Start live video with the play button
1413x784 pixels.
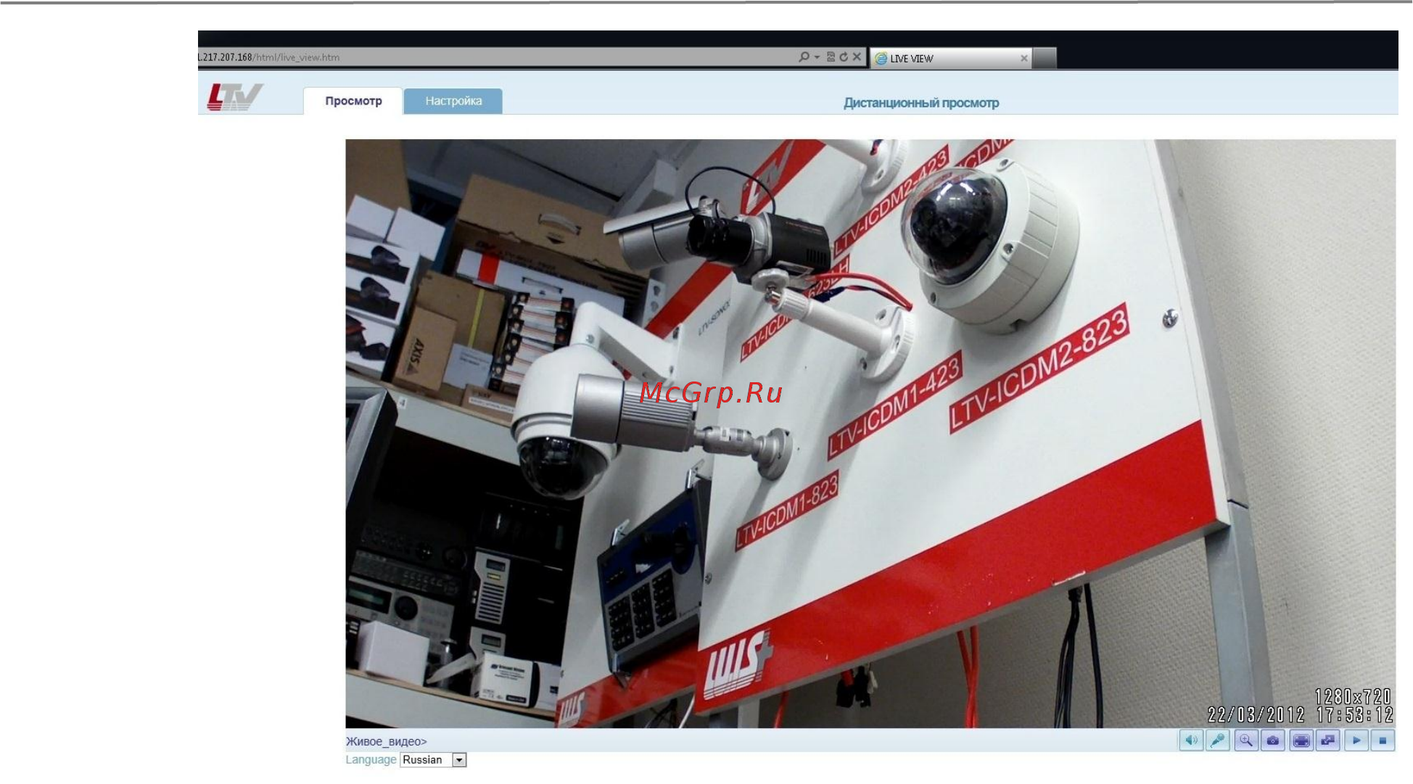1356,740
